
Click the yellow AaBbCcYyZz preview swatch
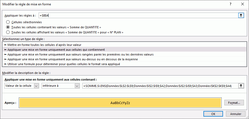coord(120,103)
